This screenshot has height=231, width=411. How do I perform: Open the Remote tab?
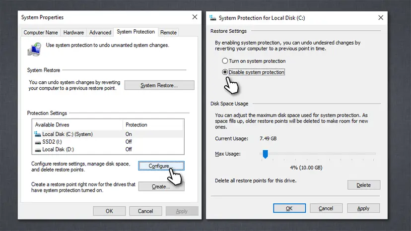point(168,33)
